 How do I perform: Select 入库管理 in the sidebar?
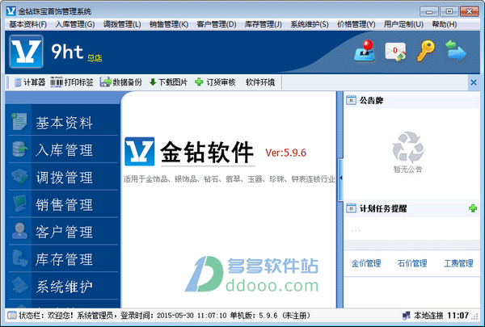(x=63, y=149)
